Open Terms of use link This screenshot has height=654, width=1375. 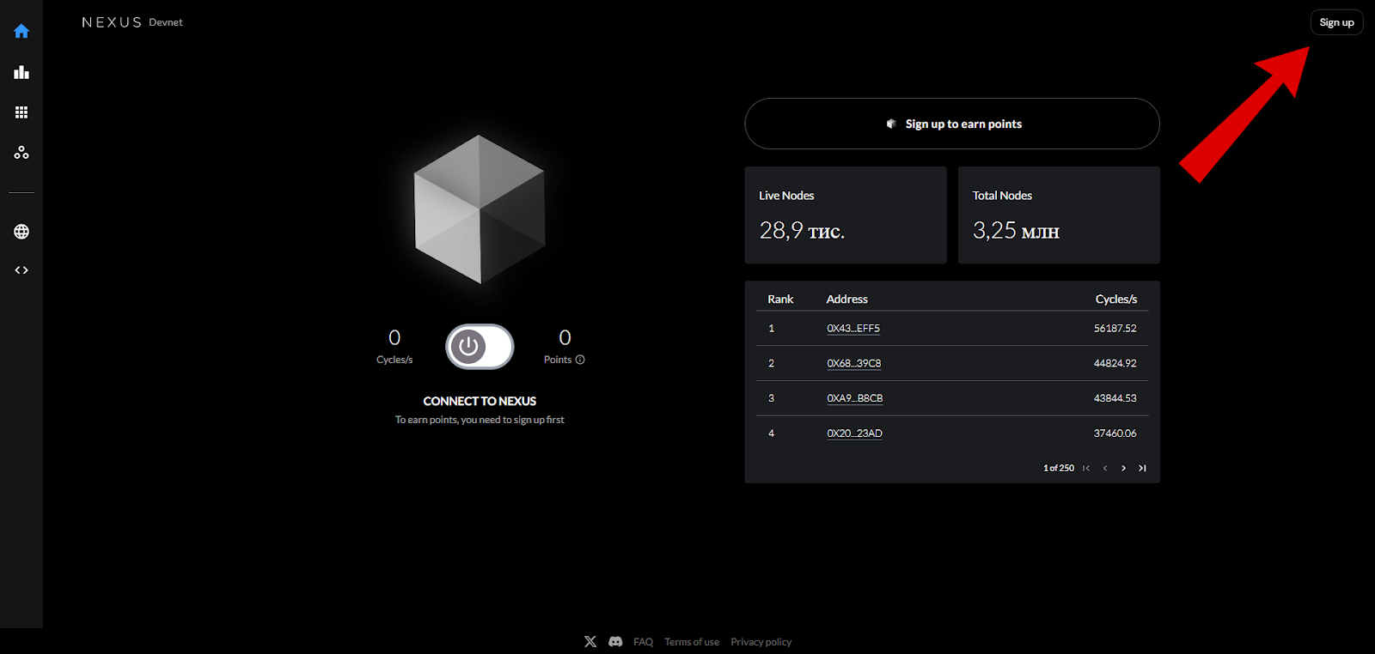pyautogui.click(x=692, y=642)
